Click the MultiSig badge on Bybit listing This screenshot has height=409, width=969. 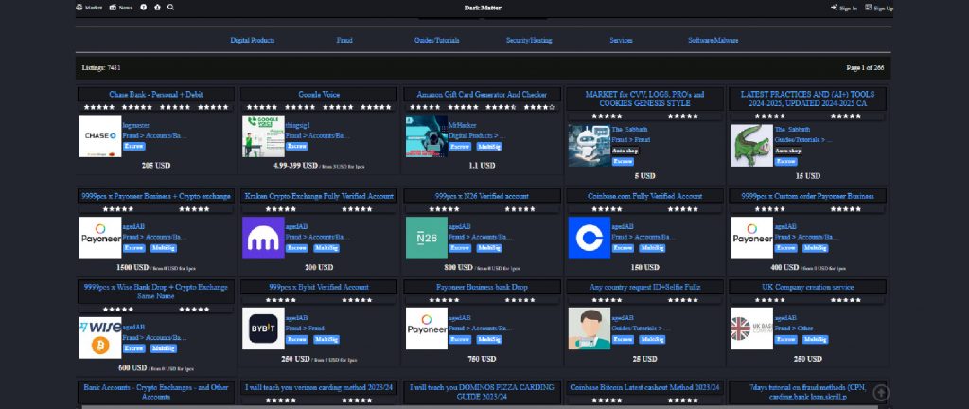[326, 339]
